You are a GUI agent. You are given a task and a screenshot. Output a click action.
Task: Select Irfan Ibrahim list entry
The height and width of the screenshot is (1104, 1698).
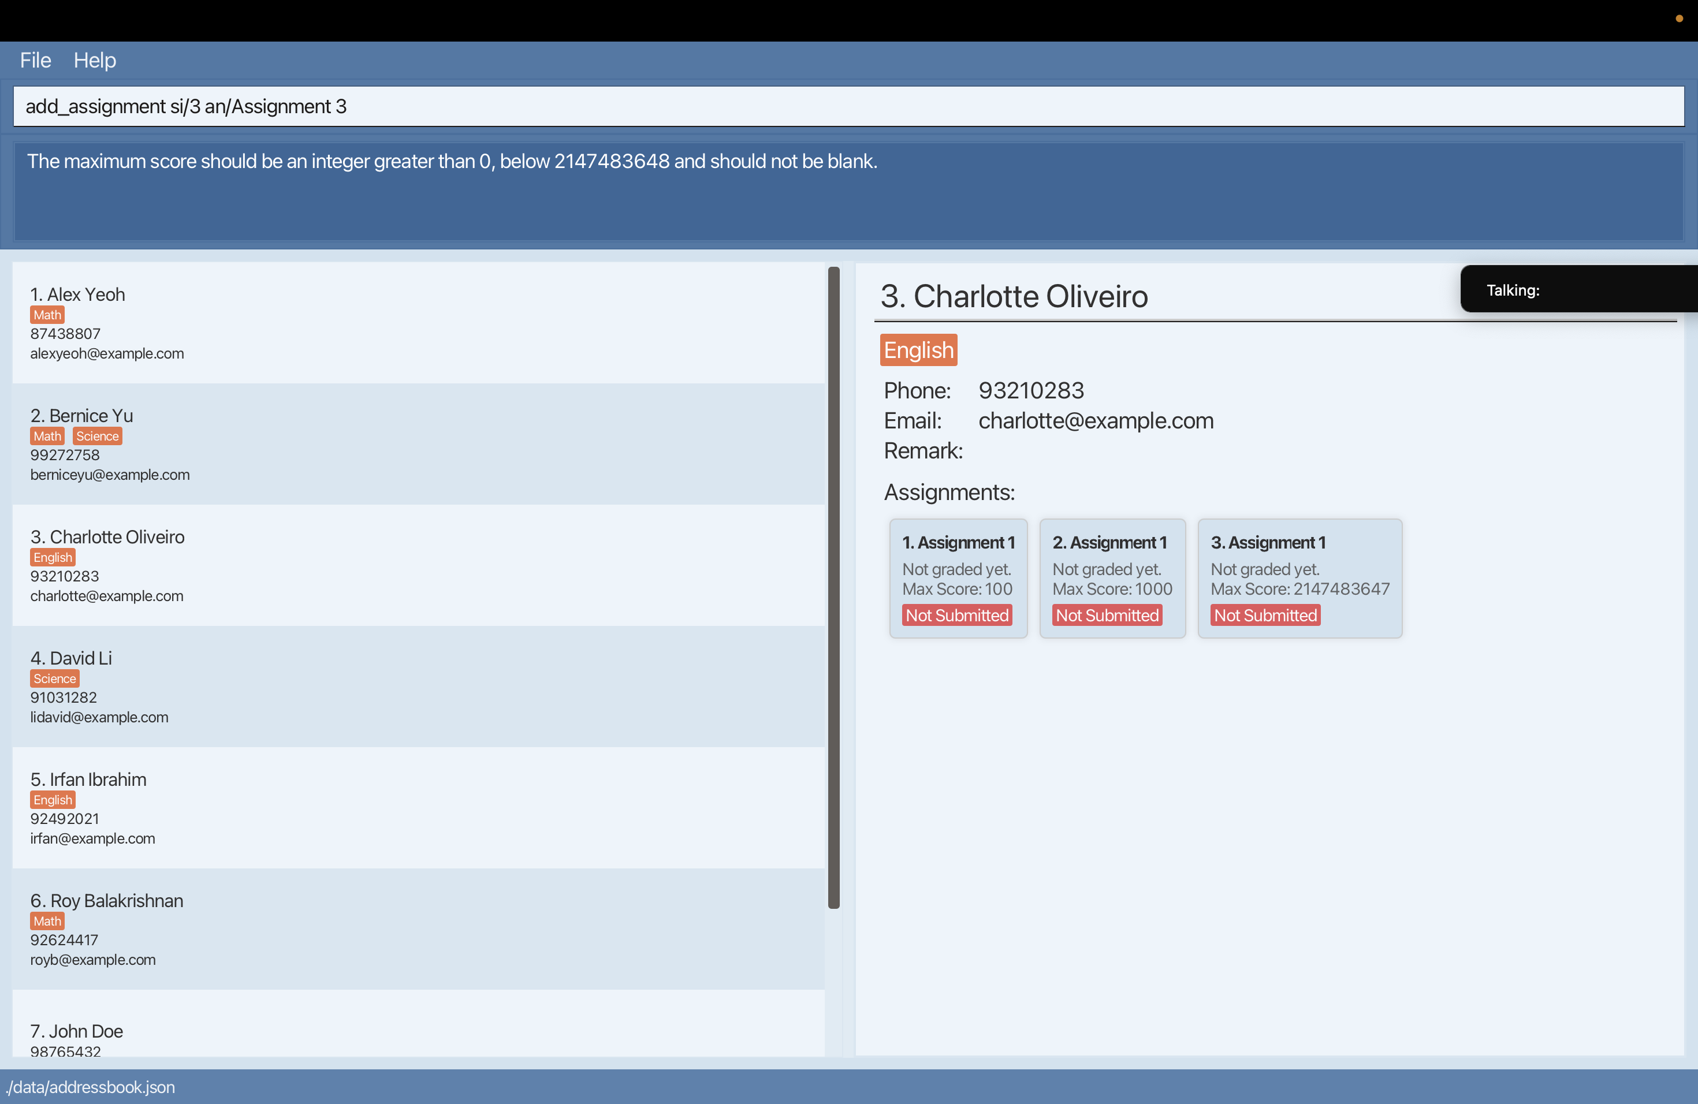(x=418, y=808)
